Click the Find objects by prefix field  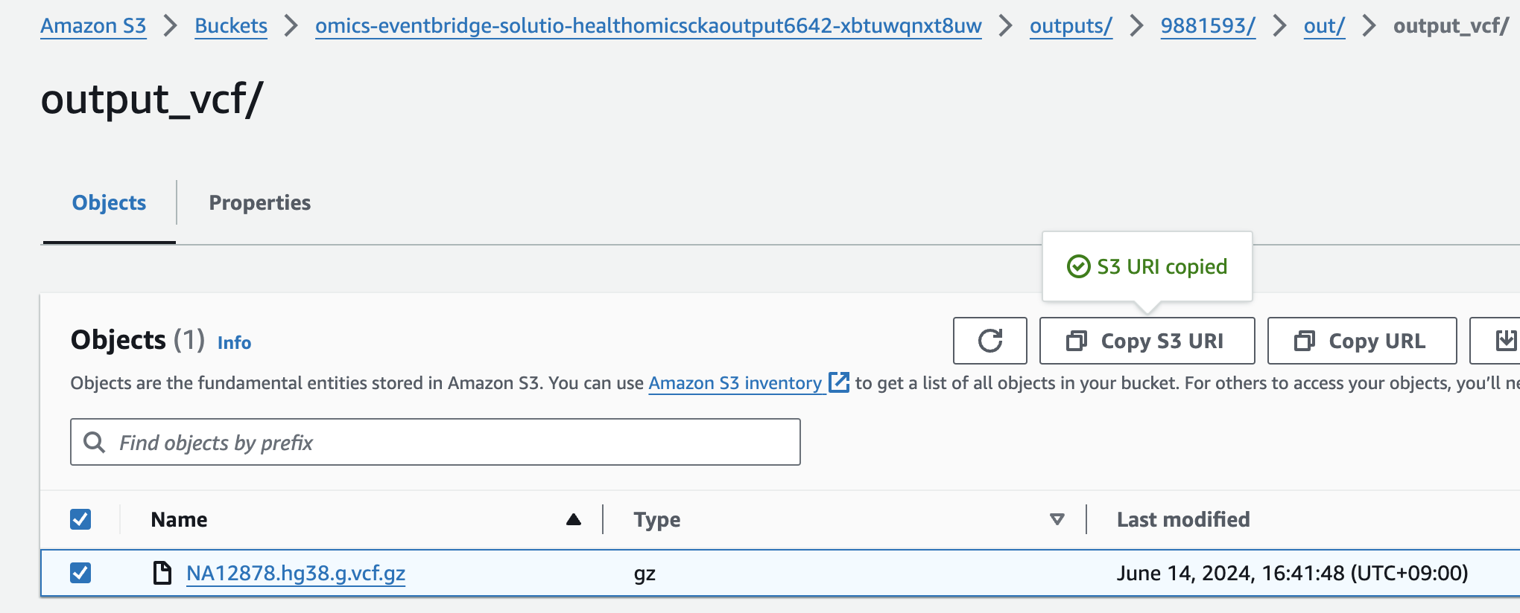point(435,442)
